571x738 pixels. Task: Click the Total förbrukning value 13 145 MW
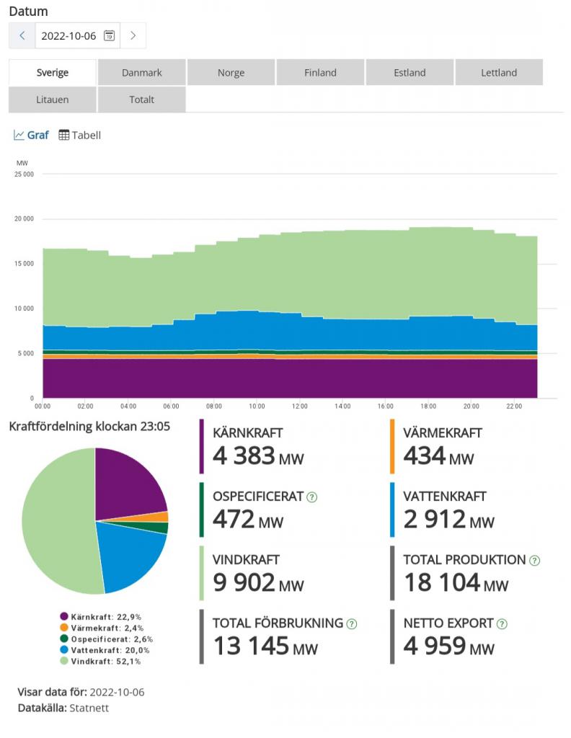coord(265,646)
